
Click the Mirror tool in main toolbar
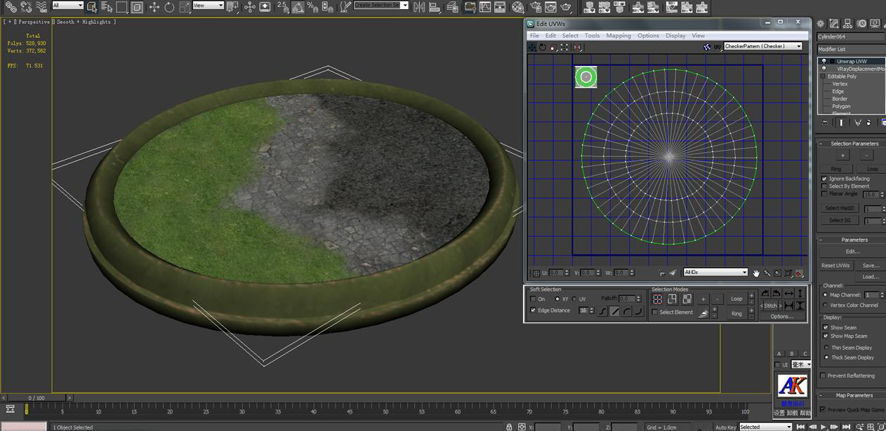[419, 7]
